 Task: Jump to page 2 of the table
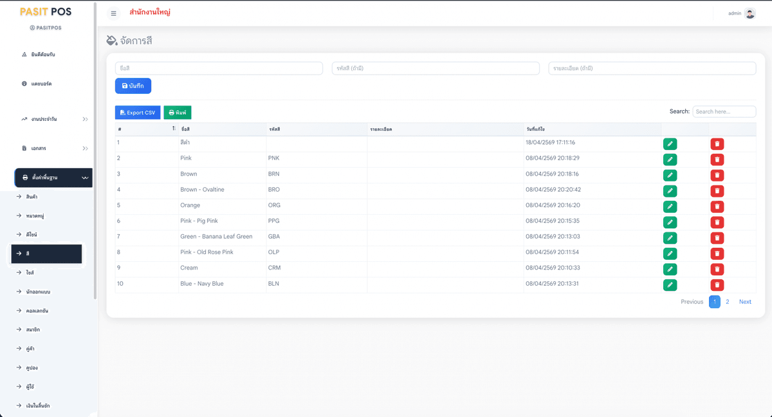tap(728, 302)
